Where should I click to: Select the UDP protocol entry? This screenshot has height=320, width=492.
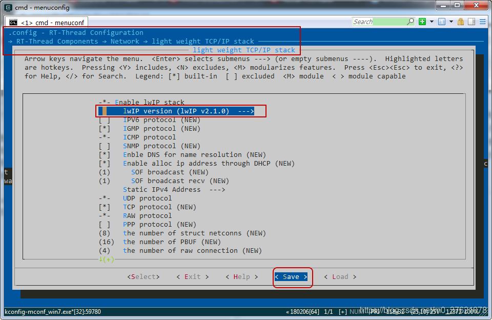pos(135,198)
